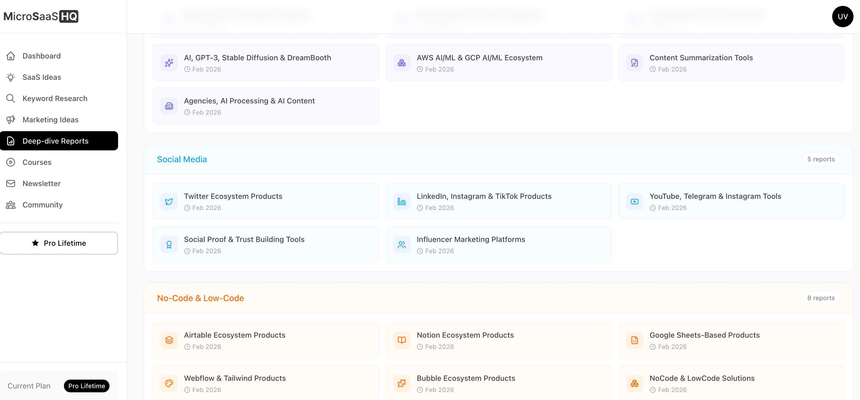Screen dimensions: 860x400
Task: Click the Social Proof award ribbon icon
Action: click(169, 245)
